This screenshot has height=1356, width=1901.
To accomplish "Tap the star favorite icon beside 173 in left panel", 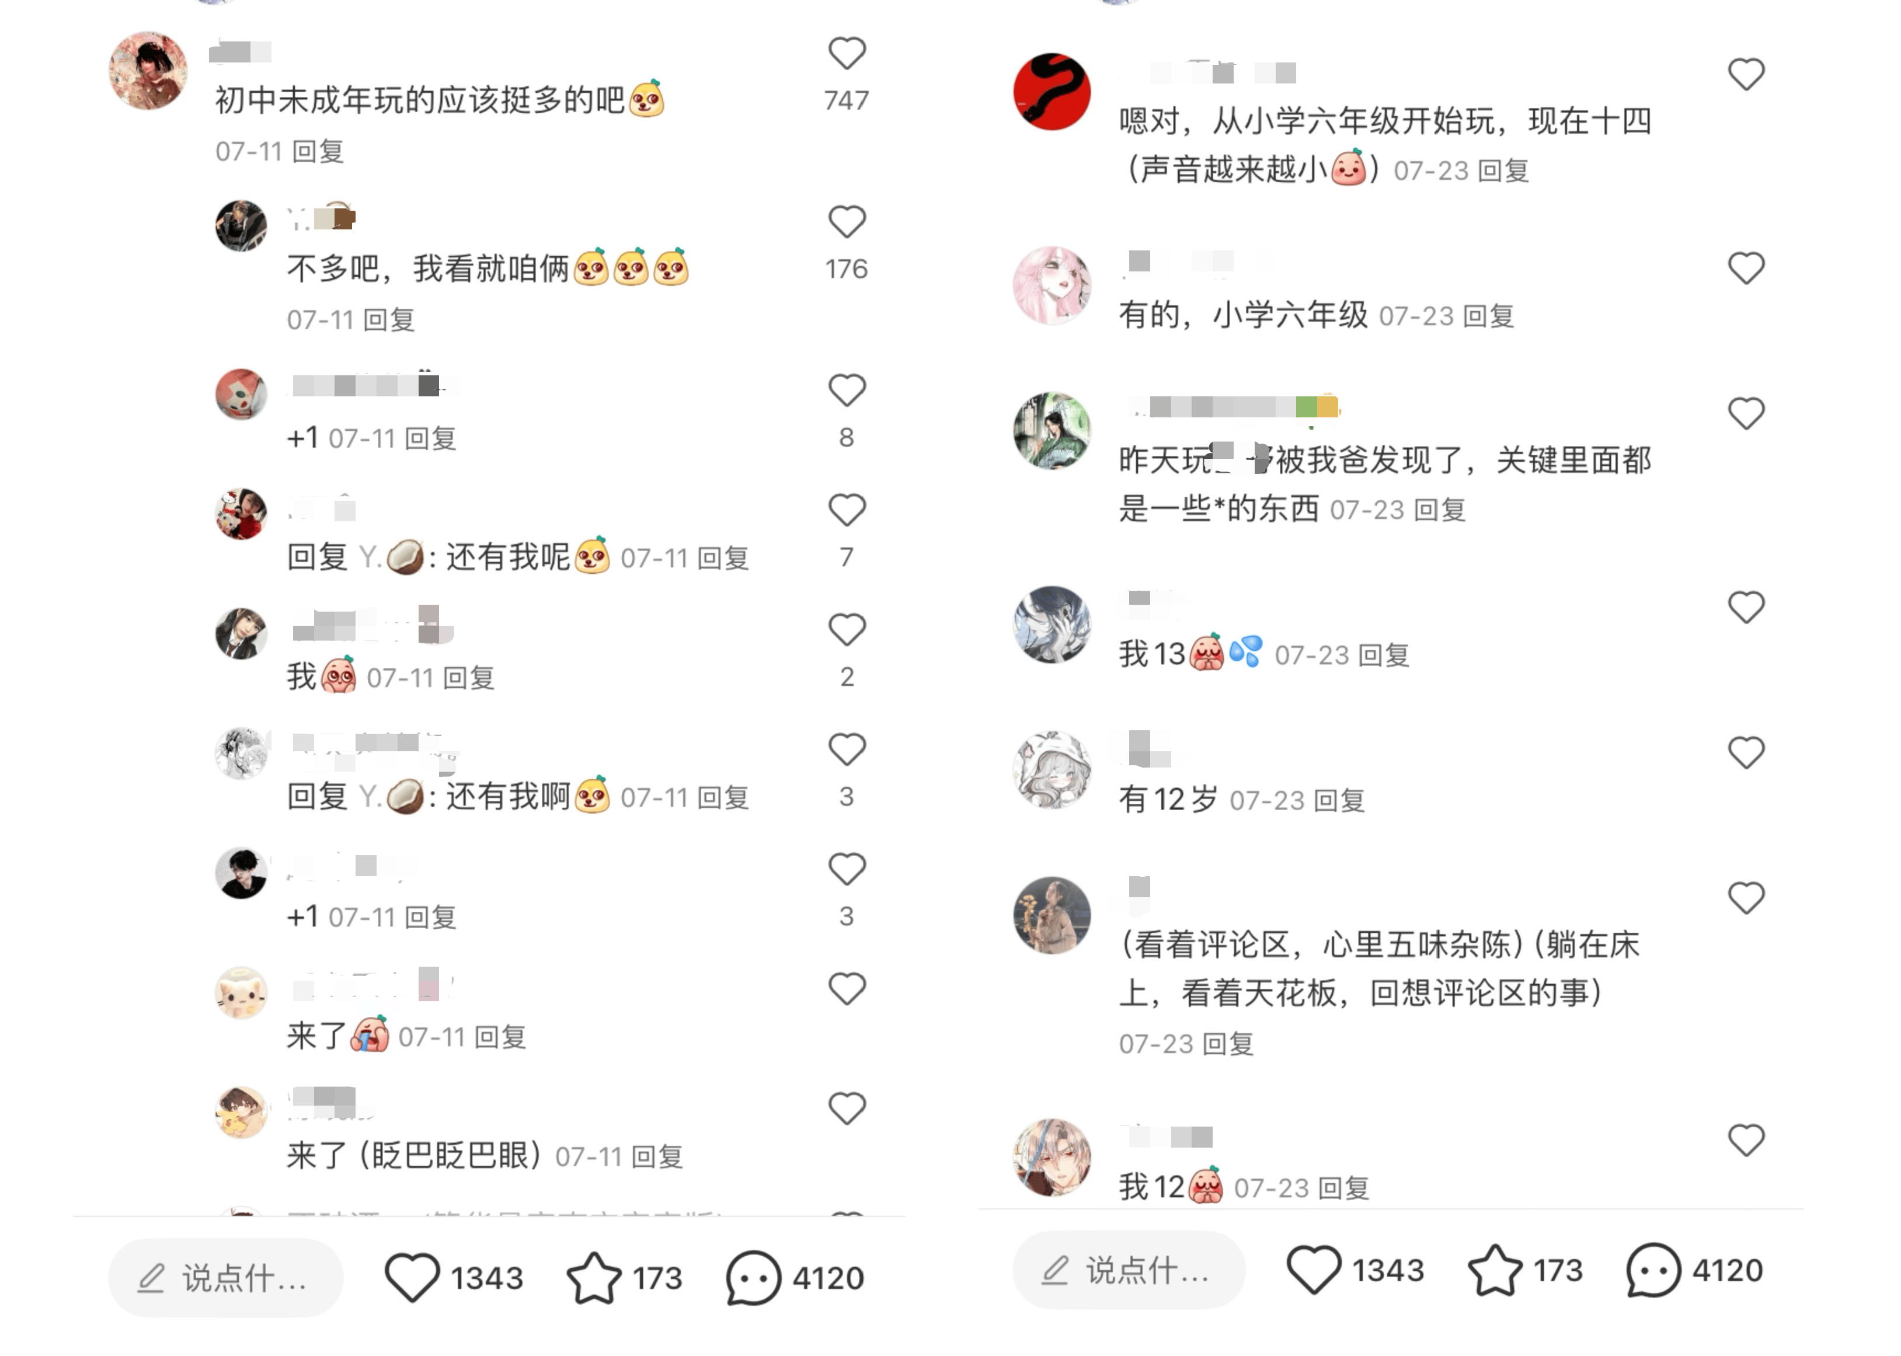I will point(593,1278).
